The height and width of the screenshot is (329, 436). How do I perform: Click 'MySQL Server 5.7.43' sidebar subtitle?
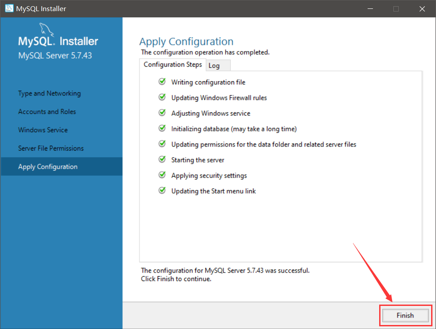coord(55,55)
